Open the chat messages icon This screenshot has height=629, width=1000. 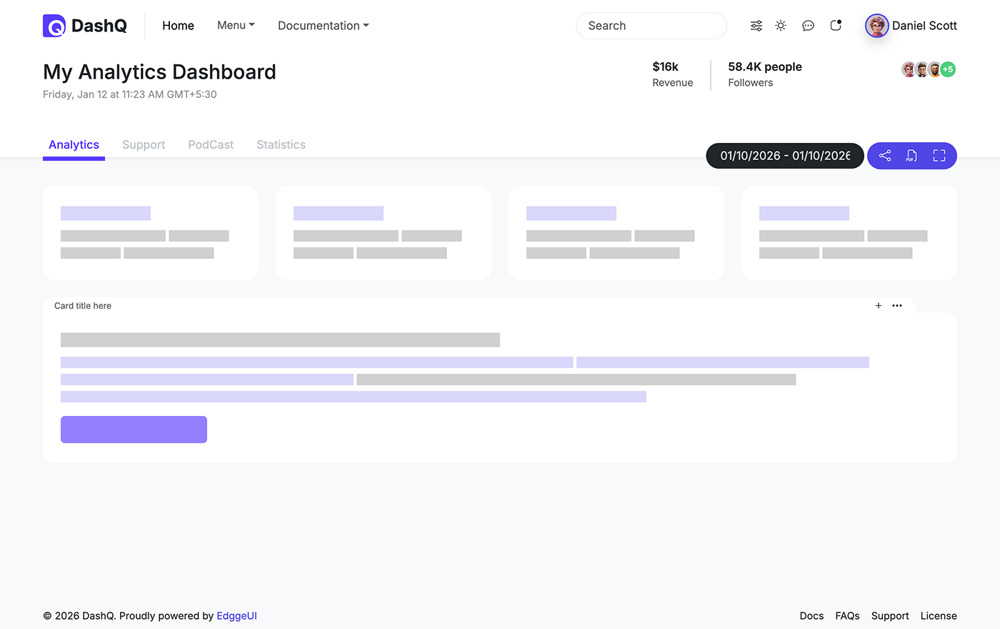pyautogui.click(x=807, y=25)
